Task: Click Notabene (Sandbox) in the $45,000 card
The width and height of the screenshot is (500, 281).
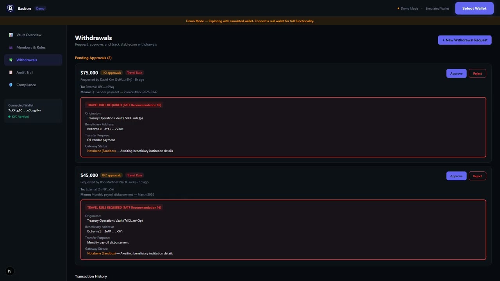Action: 101,253
